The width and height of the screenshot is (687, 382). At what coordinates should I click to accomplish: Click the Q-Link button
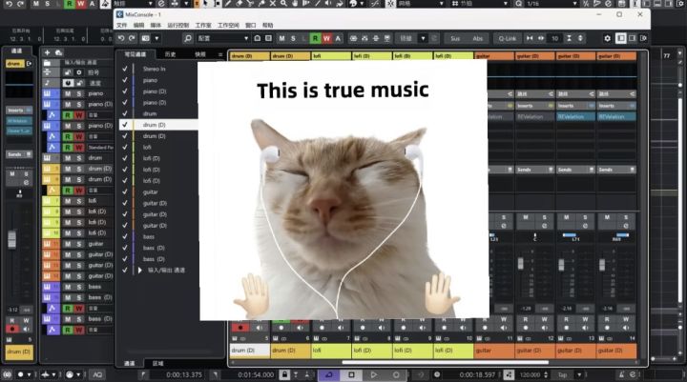507,38
